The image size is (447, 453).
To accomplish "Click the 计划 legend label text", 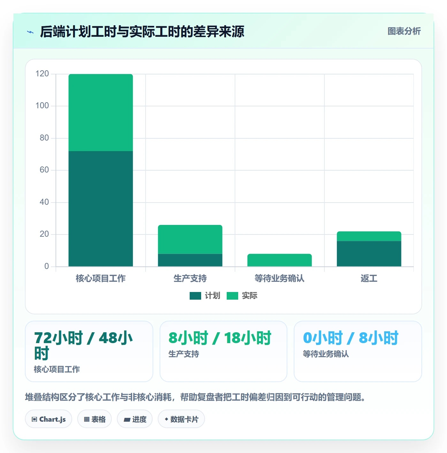I will click(x=212, y=296).
